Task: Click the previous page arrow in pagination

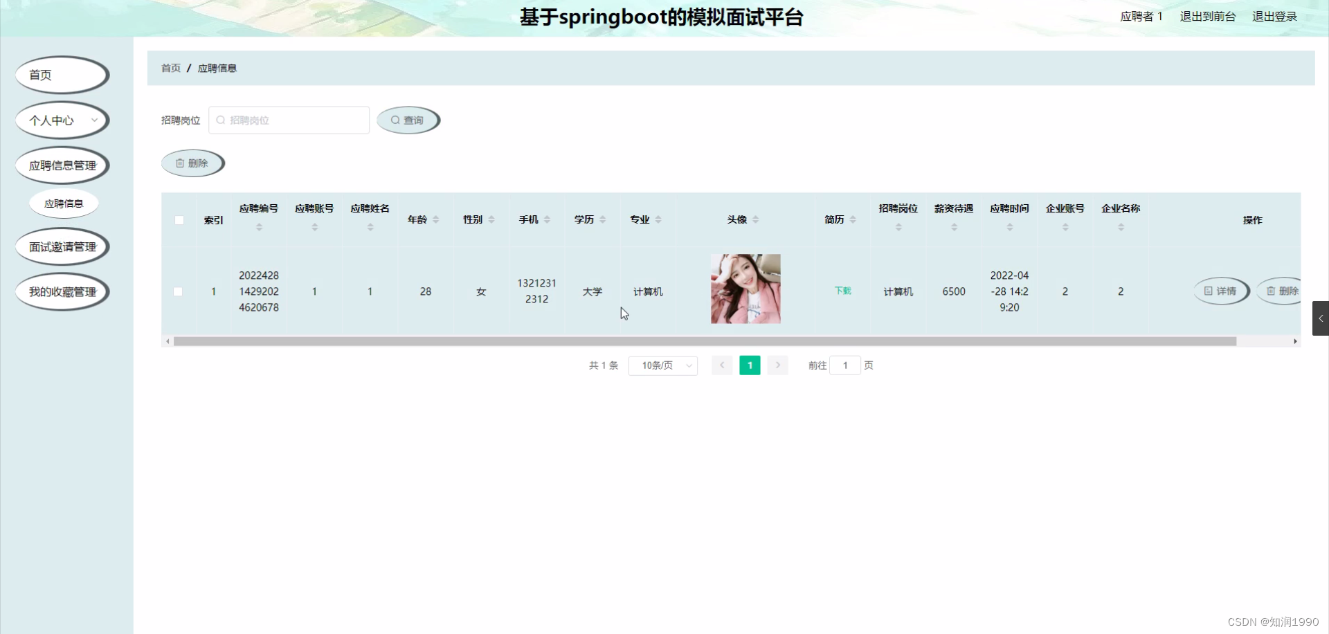Action: (x=722, y=365)
